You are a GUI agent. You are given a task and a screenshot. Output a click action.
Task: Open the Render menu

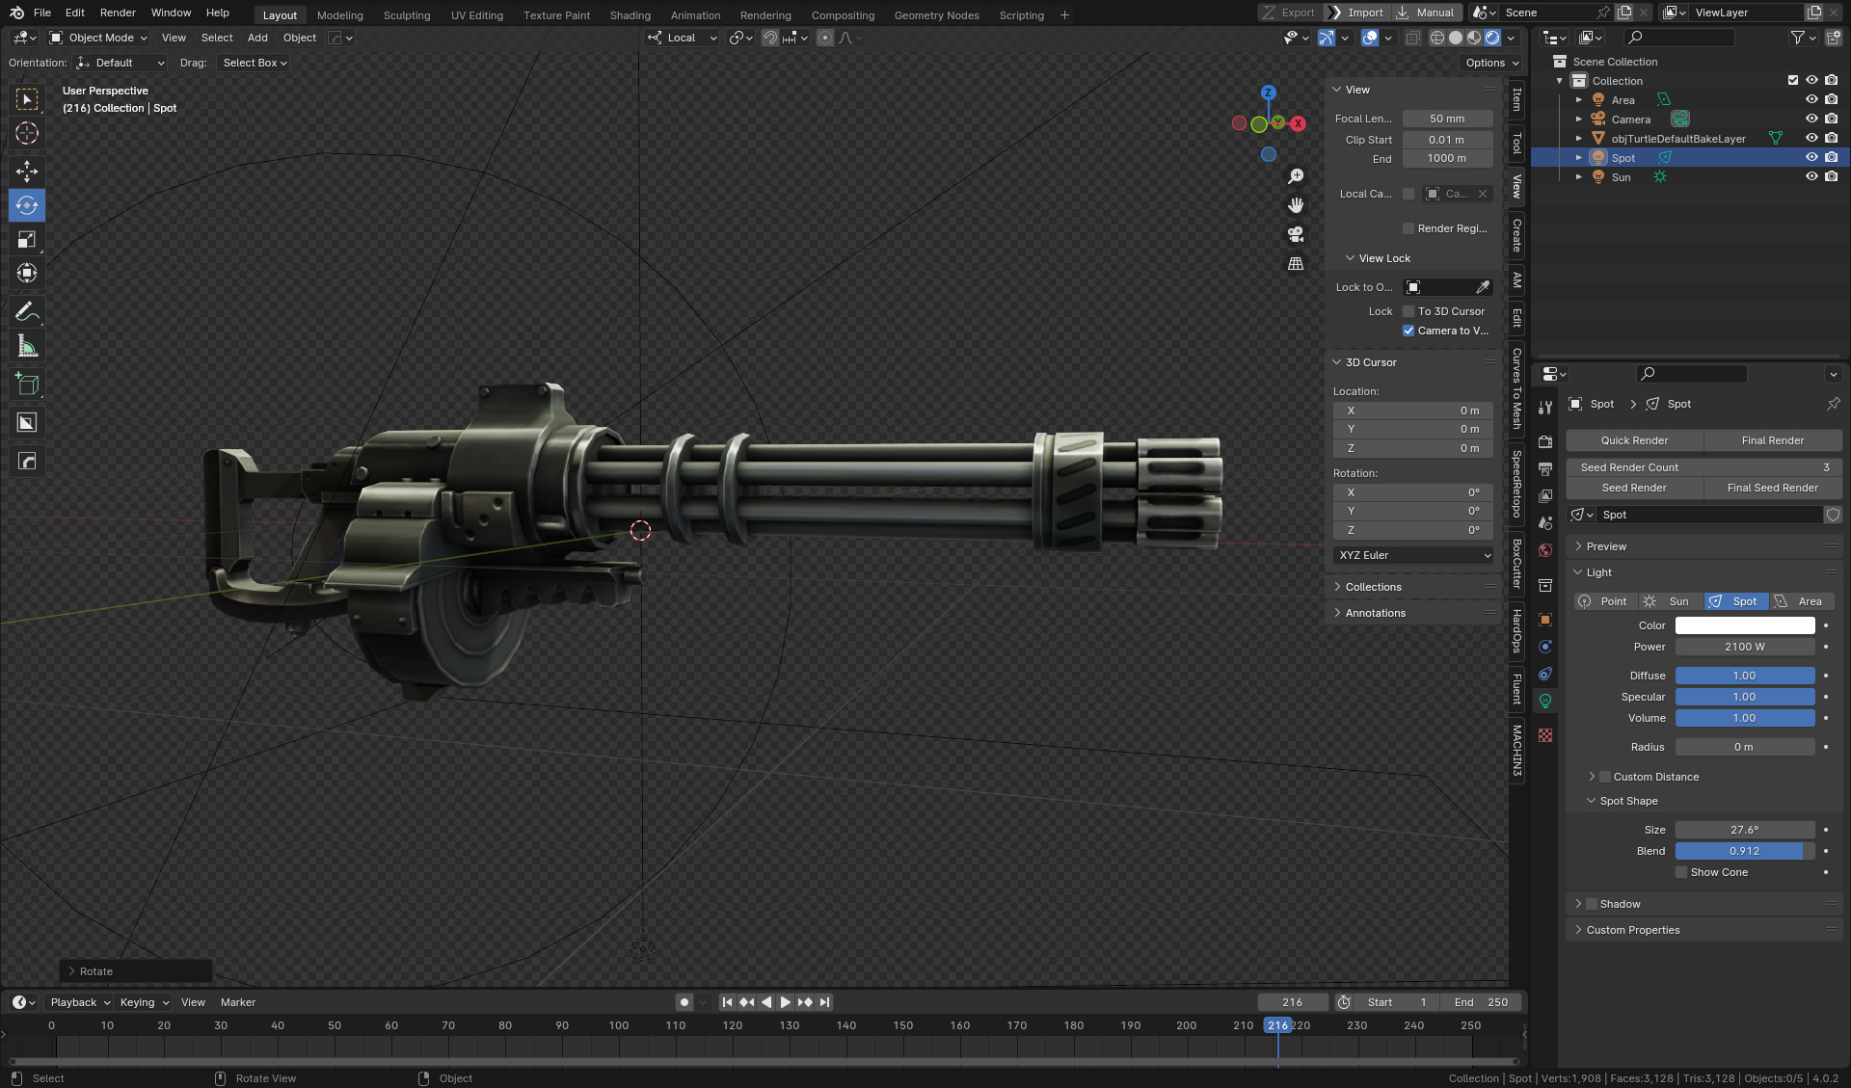[x=118, y=13]
